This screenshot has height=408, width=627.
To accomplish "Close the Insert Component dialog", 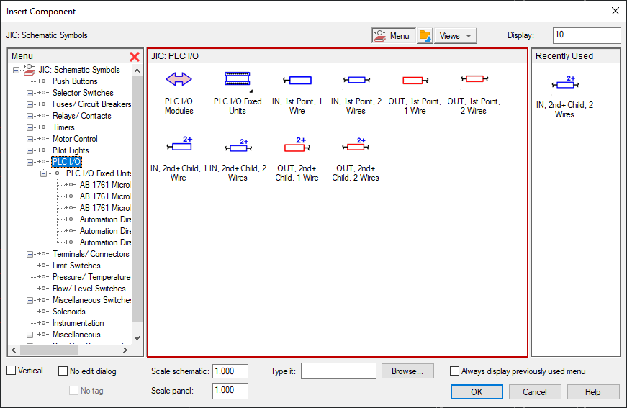I will coord(615,12).
